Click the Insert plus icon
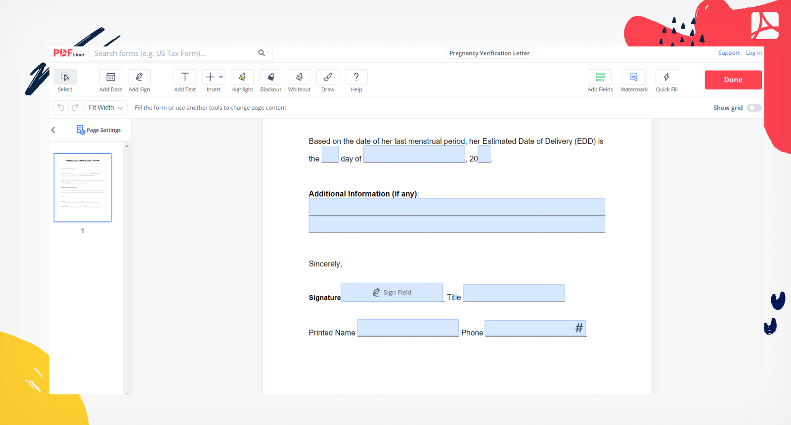This screenshot has width=791, height=425. (210, 77)
